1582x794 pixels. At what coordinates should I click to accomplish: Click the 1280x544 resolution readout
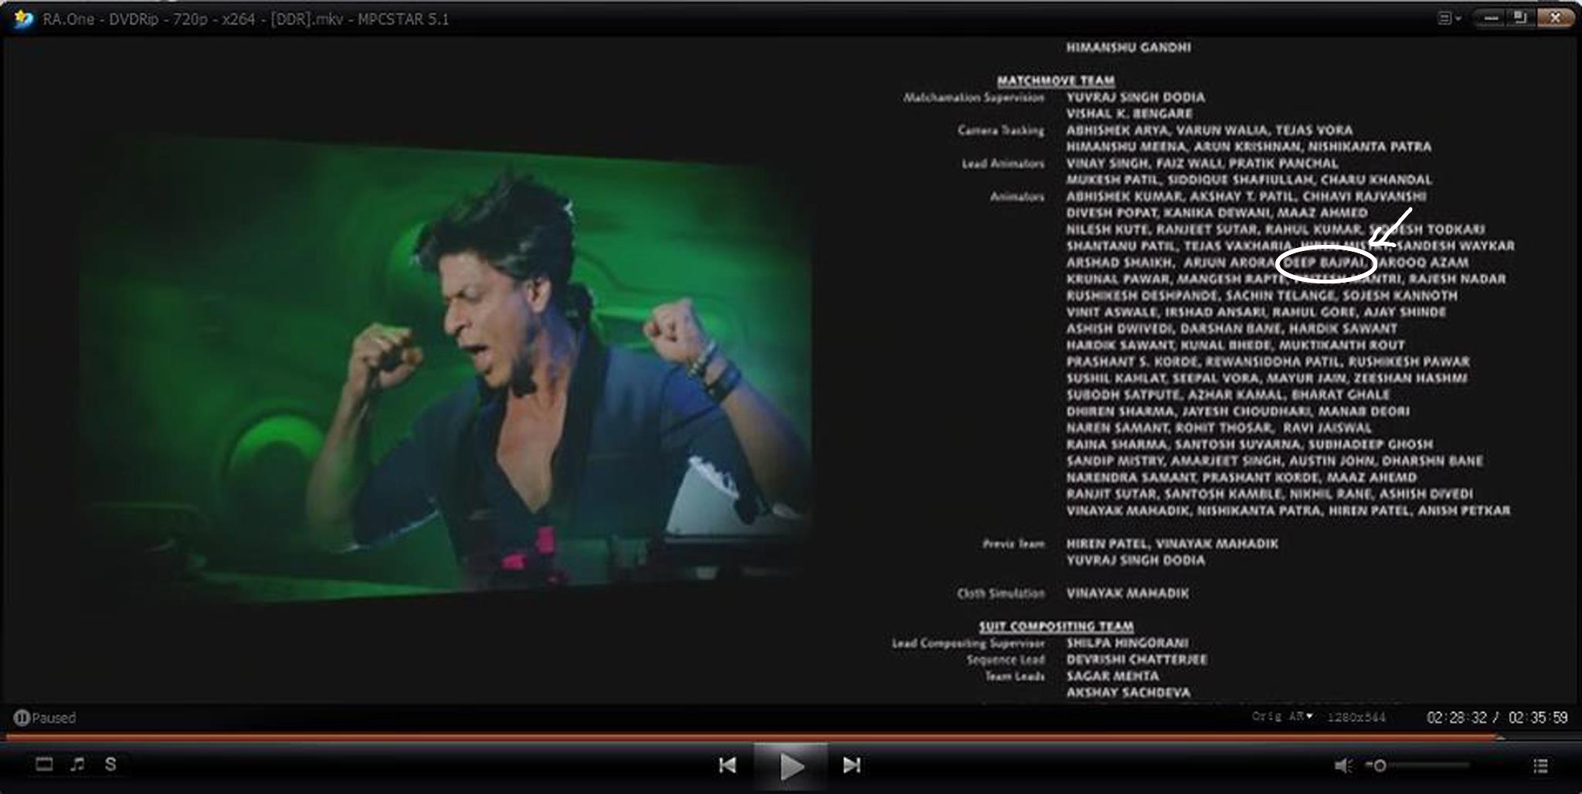[1356, 718]
